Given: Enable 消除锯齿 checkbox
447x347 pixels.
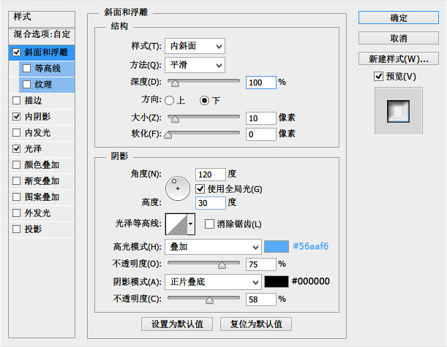Looking at the screenshot, I should (x=209, y=224).
